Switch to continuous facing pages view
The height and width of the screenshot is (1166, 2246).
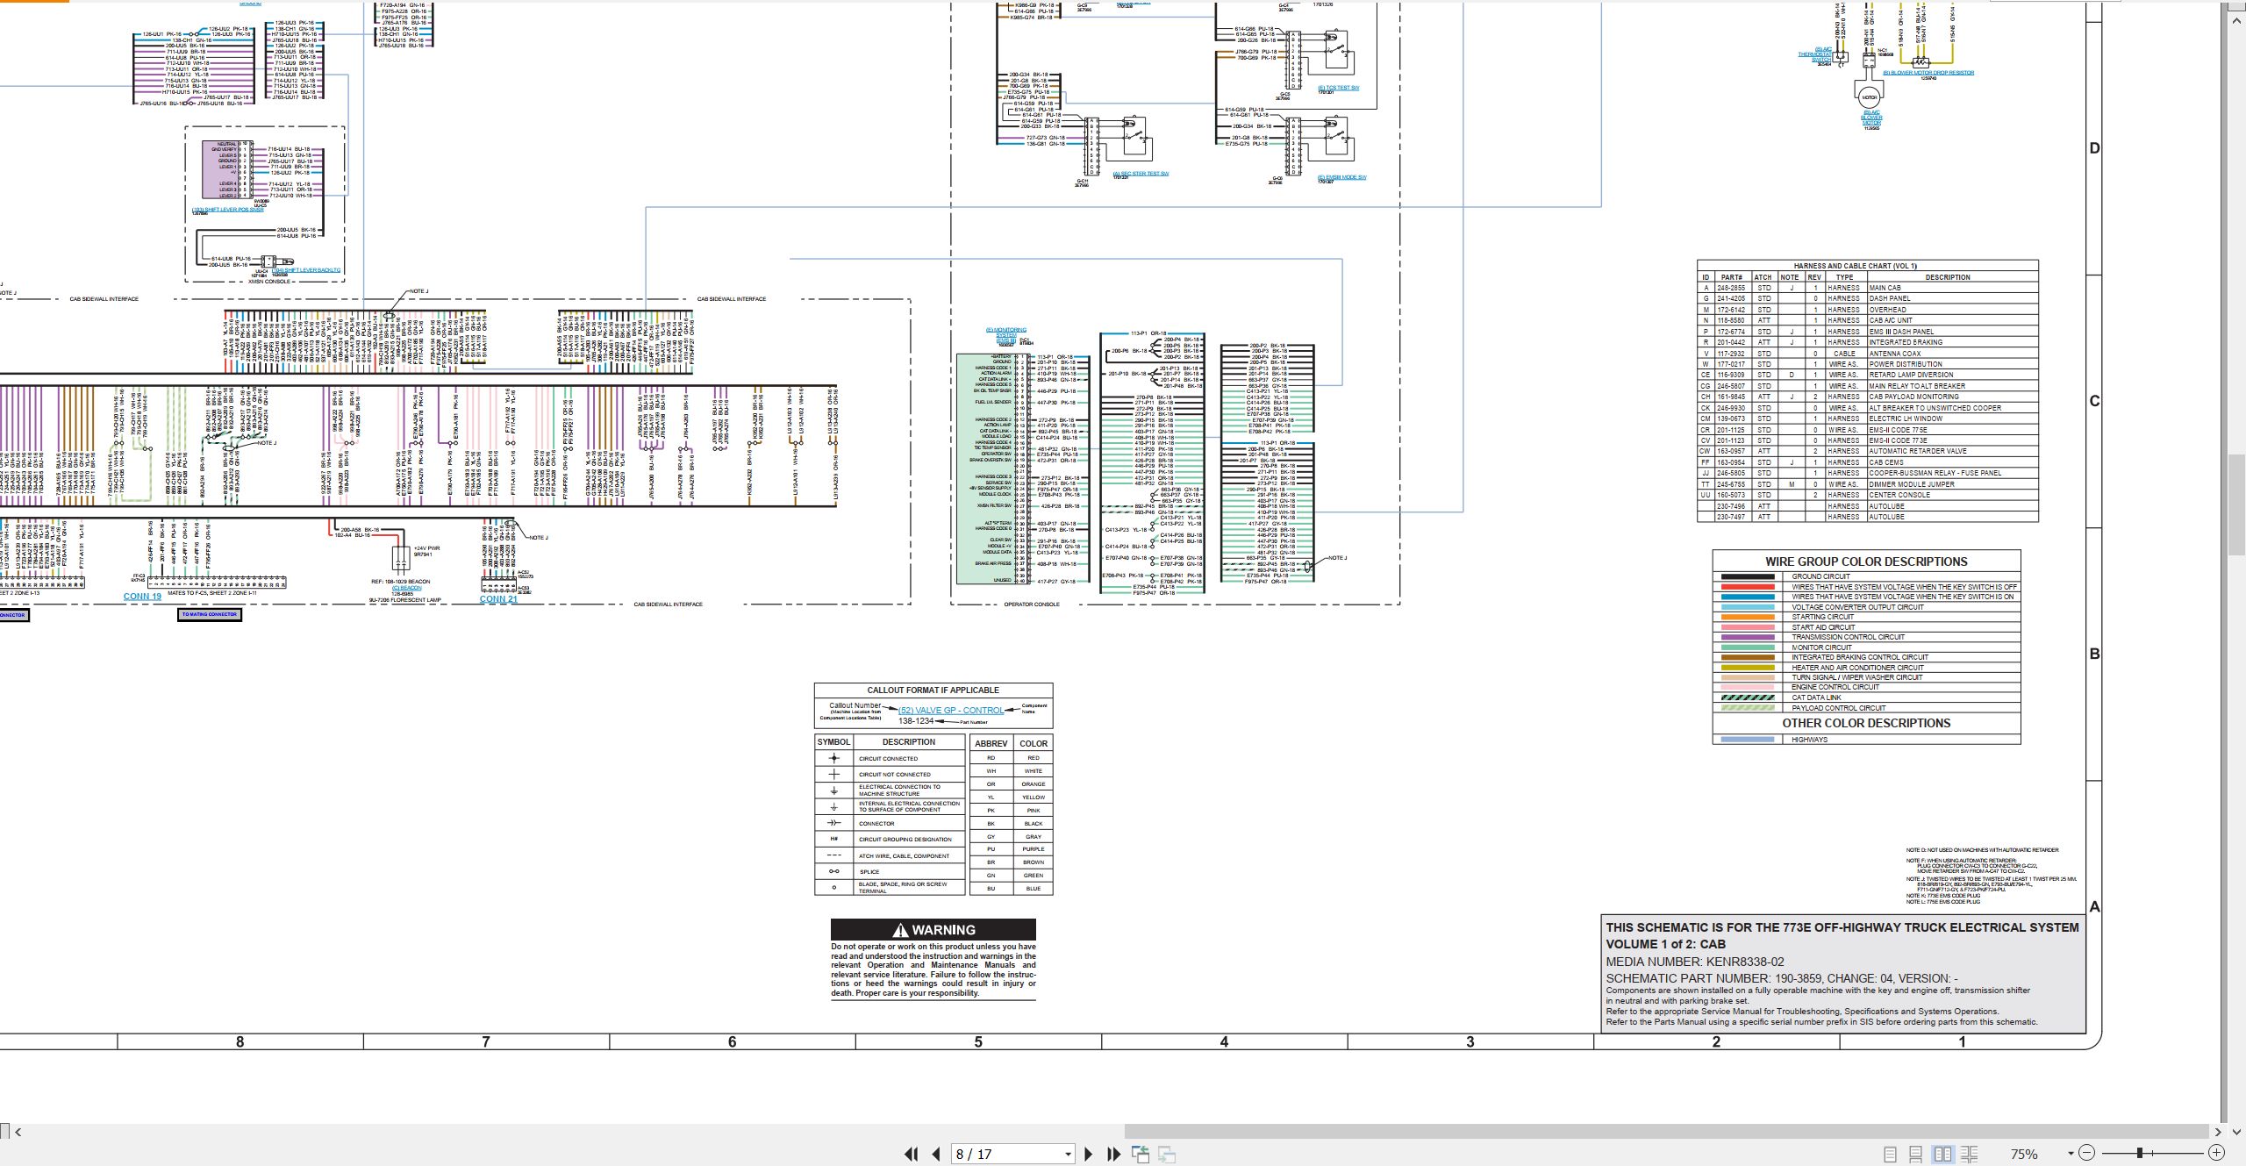1970,1154
